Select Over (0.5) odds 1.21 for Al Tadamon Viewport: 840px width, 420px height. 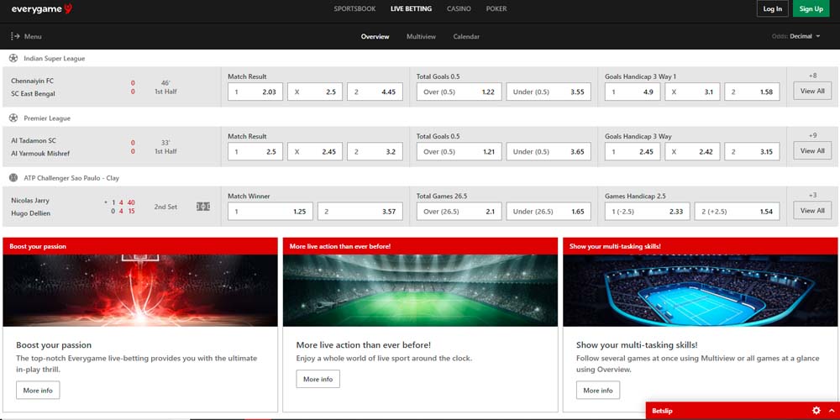459,151
